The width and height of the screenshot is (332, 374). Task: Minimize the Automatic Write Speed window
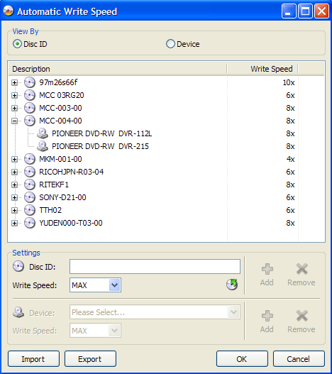[x=289, y=11]
